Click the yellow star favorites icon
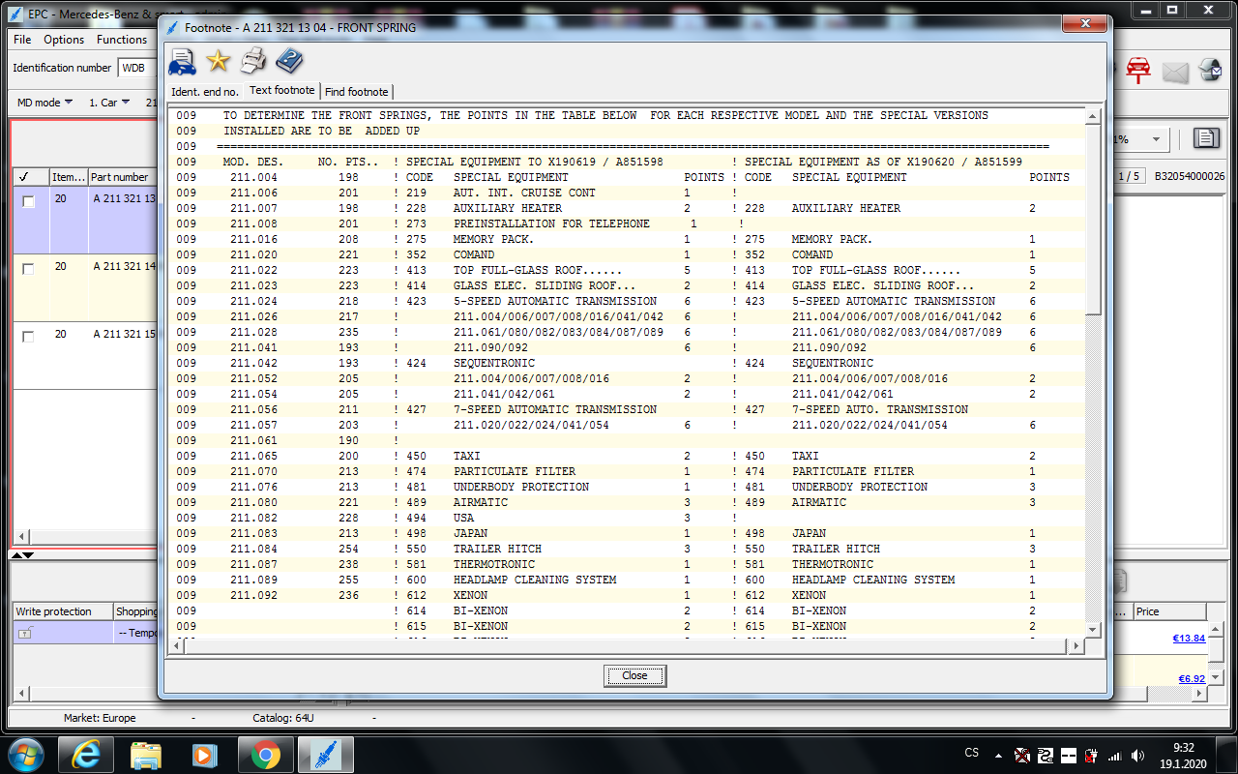 click(219, 62)
